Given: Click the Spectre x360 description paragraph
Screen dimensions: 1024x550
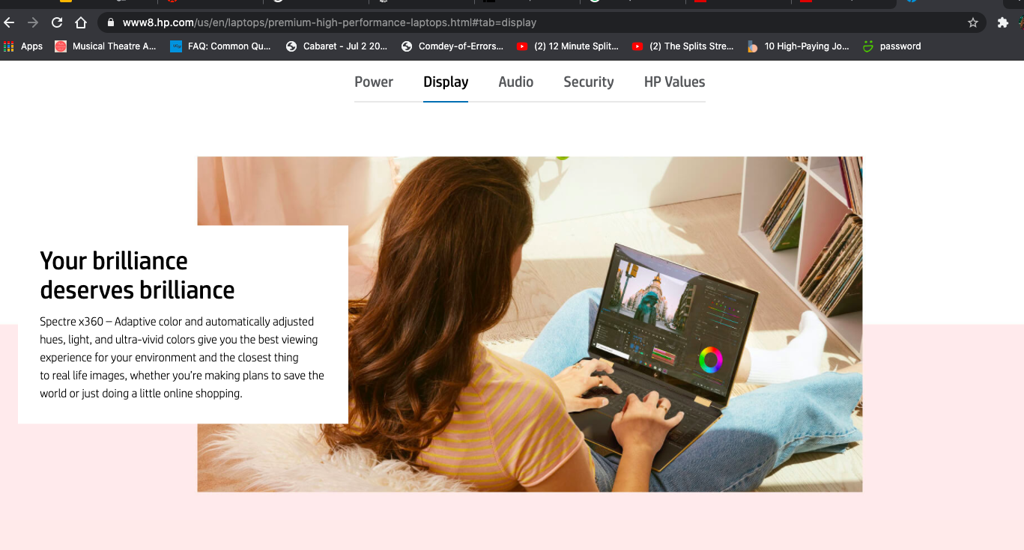Looking at the screenshot, I should (x=182, y=358).
